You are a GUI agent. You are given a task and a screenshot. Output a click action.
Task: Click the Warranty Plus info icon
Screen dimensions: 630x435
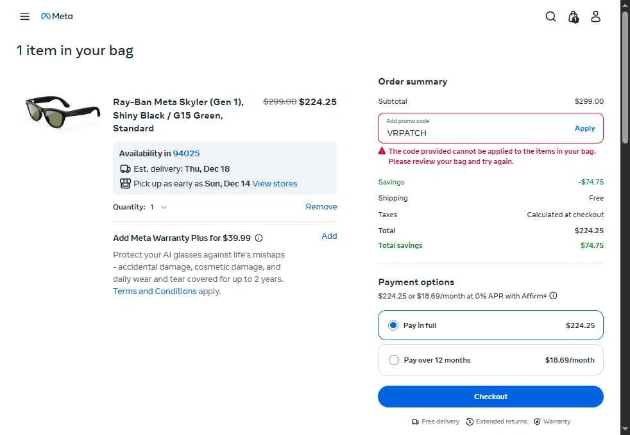[259, 238]
